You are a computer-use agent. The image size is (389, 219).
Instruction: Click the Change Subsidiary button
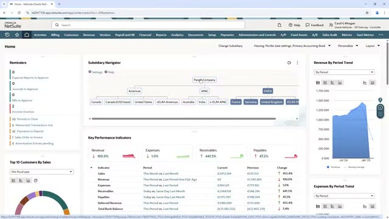pyautogui.click(x=230, y=46)
